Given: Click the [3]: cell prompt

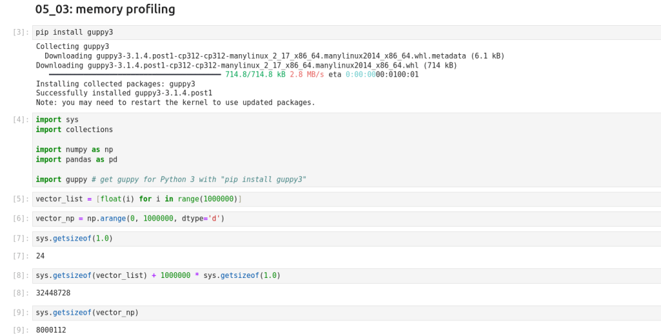Looking at the screenshot, I should [x=21, y=32].
